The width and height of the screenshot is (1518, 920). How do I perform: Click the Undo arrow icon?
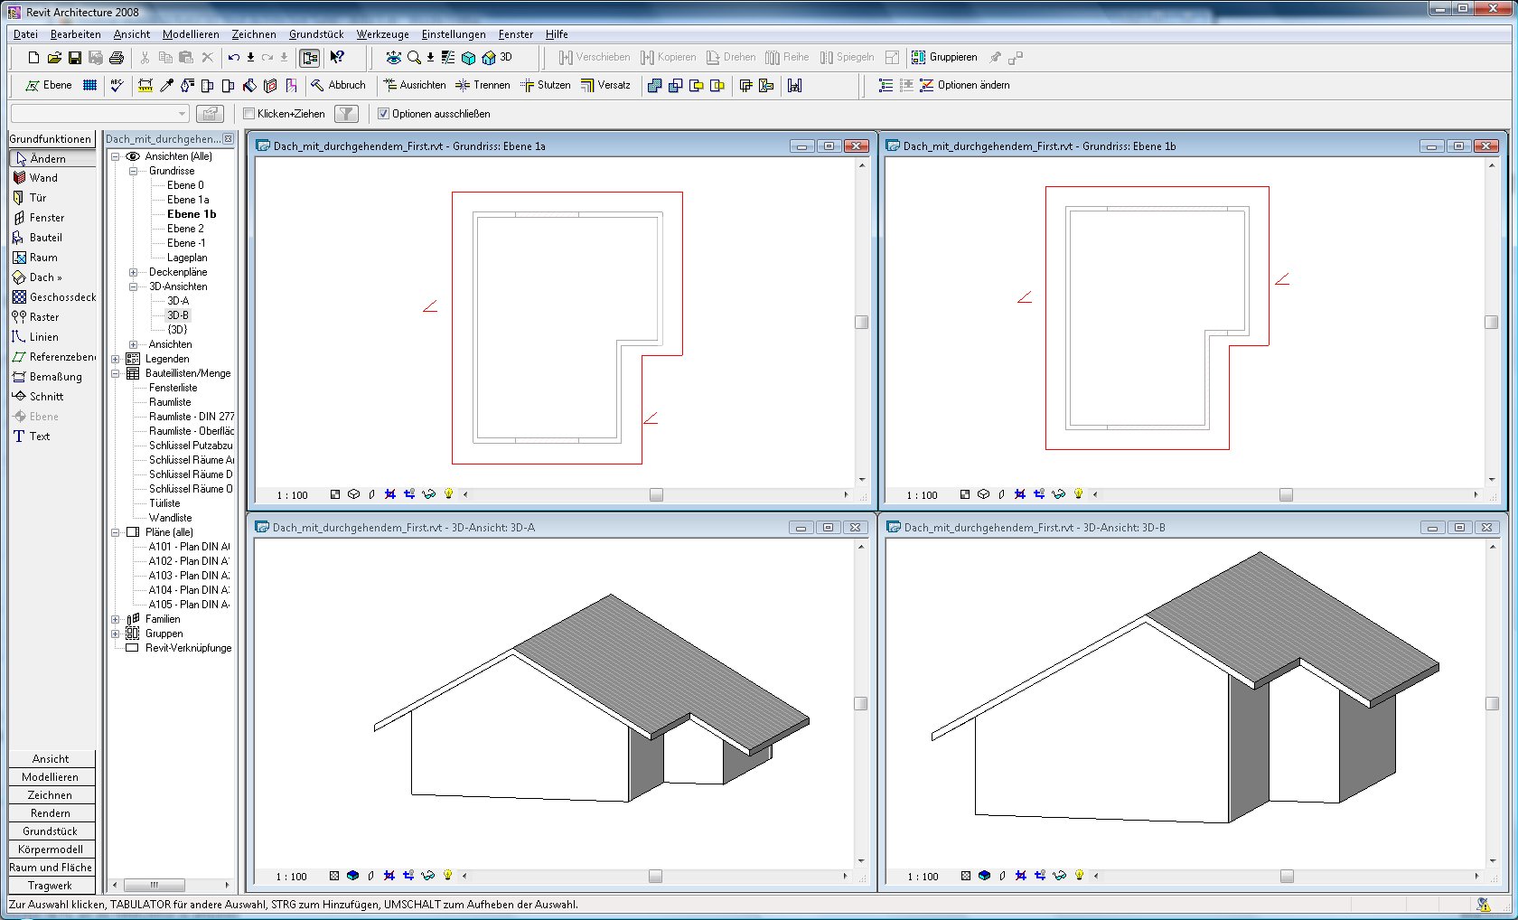(x=234, y=58)
